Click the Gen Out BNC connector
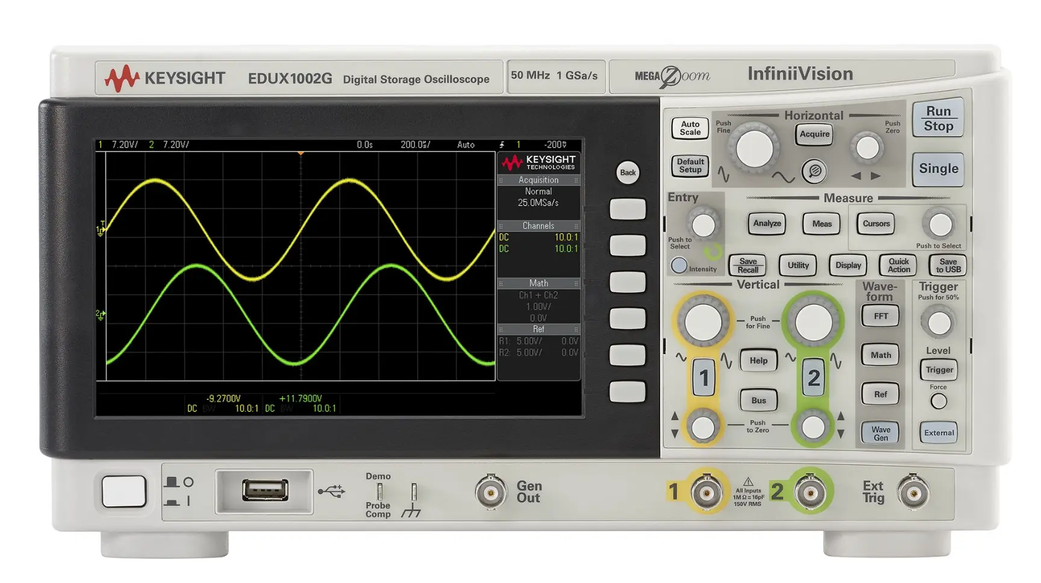Viewport: 1041px width, 583px height. click(x=491, y=493)
